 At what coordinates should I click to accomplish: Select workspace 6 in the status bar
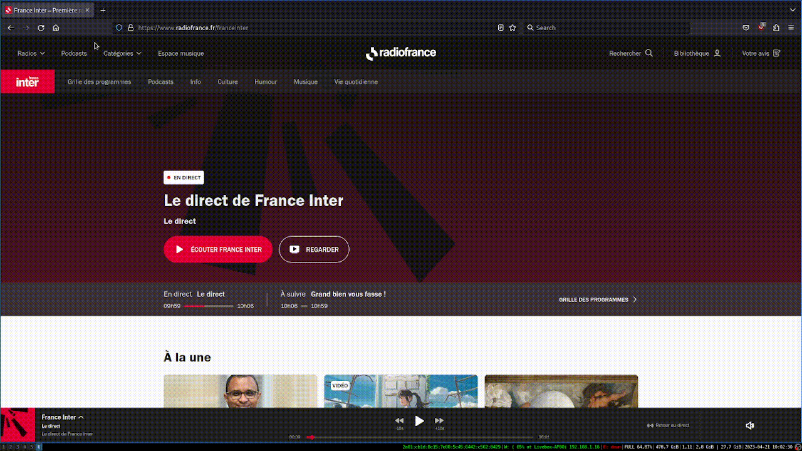(39, 447)
